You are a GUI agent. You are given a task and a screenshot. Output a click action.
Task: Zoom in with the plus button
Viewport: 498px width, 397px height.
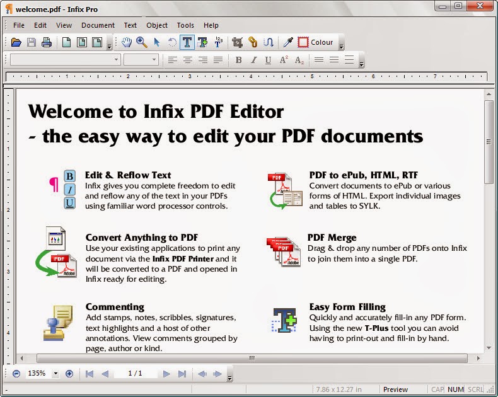[x=69, y=374]
